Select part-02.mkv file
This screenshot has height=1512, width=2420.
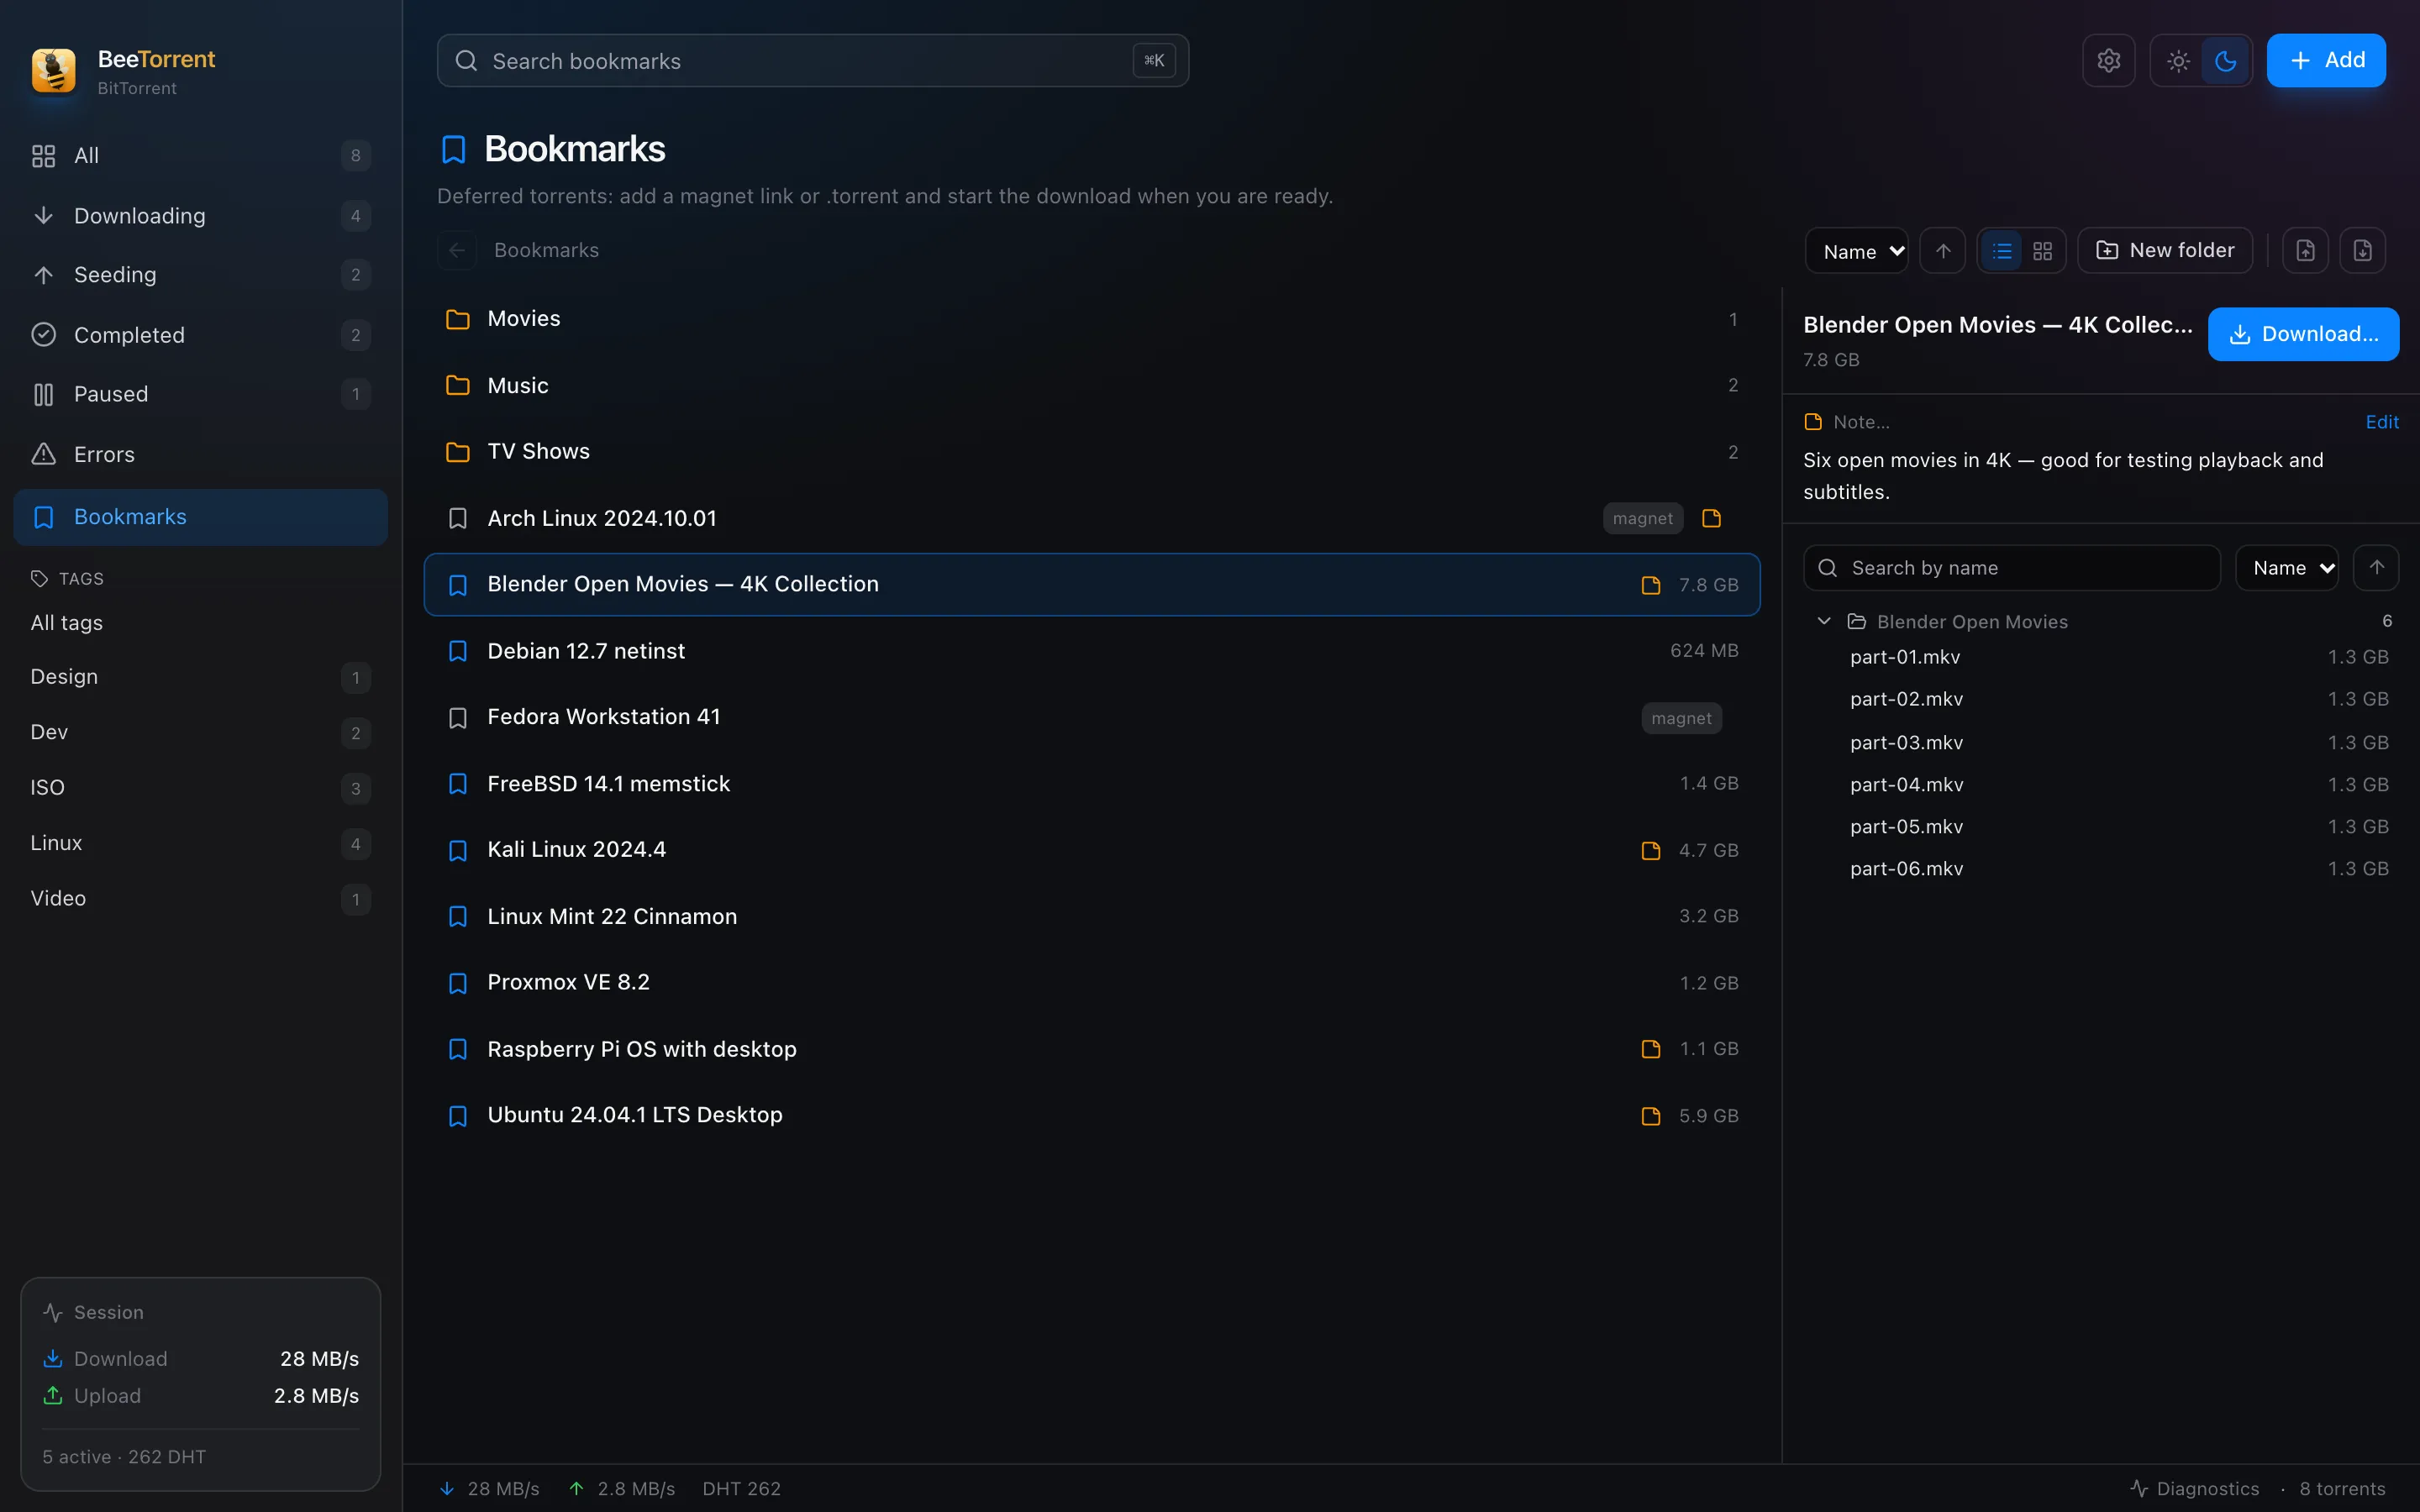coord(2101,700)
